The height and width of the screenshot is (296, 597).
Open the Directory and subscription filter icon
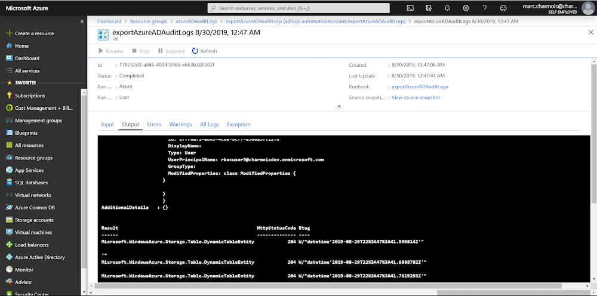click(x=429, y=8)
